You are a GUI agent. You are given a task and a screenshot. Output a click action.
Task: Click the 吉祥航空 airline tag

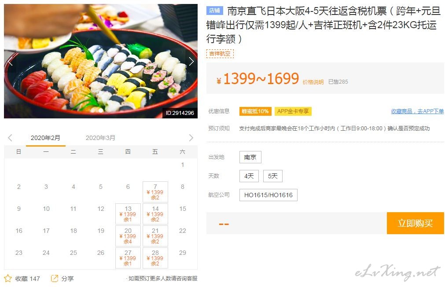click(x=220, y=54)
